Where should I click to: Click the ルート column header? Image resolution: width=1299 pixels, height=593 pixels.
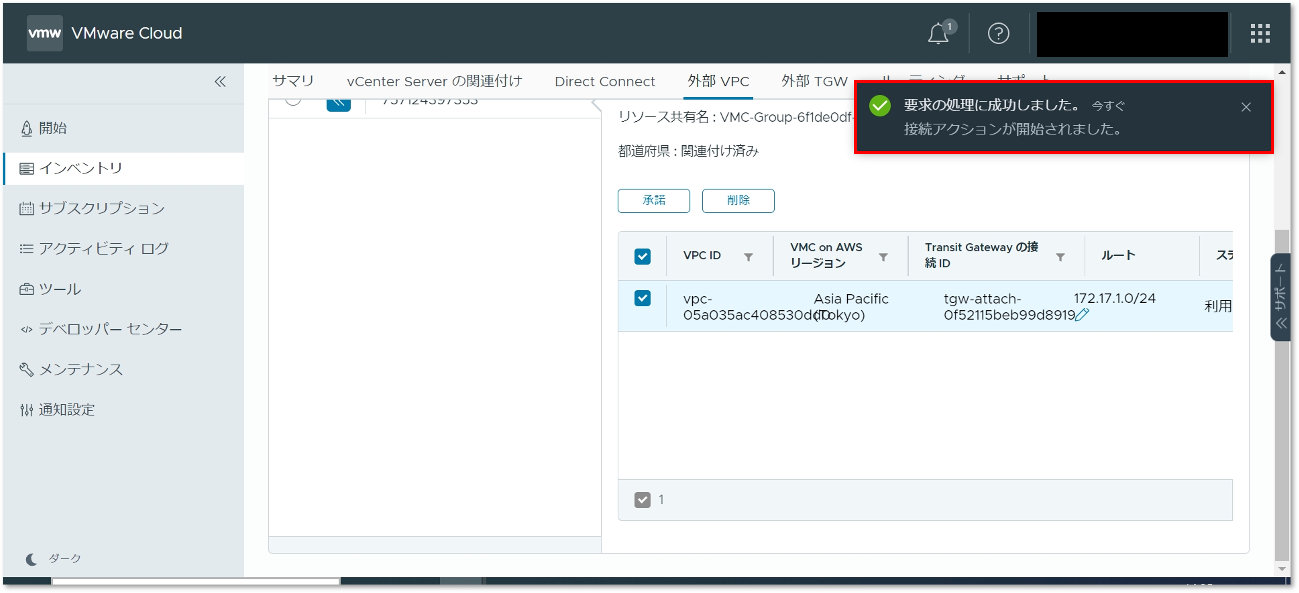point(1118,255)
